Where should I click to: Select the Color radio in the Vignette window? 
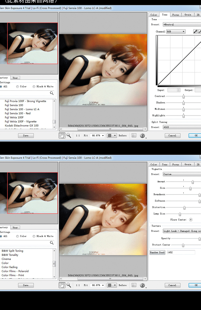[x=17, y=236]
